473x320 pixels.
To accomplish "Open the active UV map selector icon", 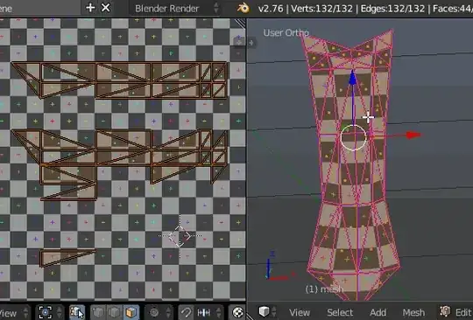I will 237,313.
